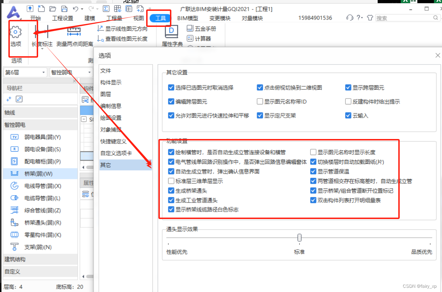The height and width of the screenshot is (292, 442).
Task: Open the 第6层 floor dropdown
Action: pyautogui.click(x=25, y=72)
